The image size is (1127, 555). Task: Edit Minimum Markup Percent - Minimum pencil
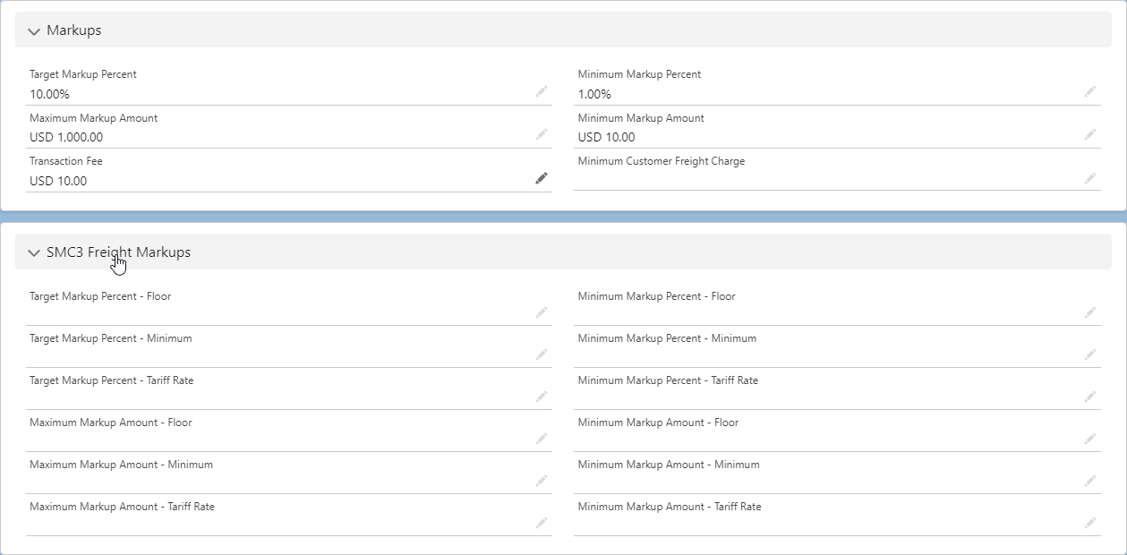[1090, 354]
